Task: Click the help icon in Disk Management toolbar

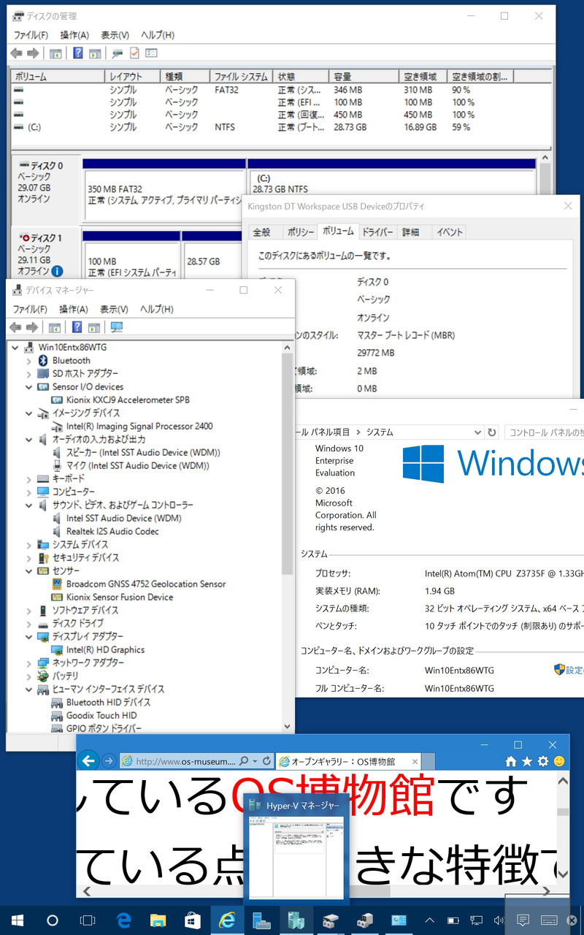Action: click(x=77, y=53)
